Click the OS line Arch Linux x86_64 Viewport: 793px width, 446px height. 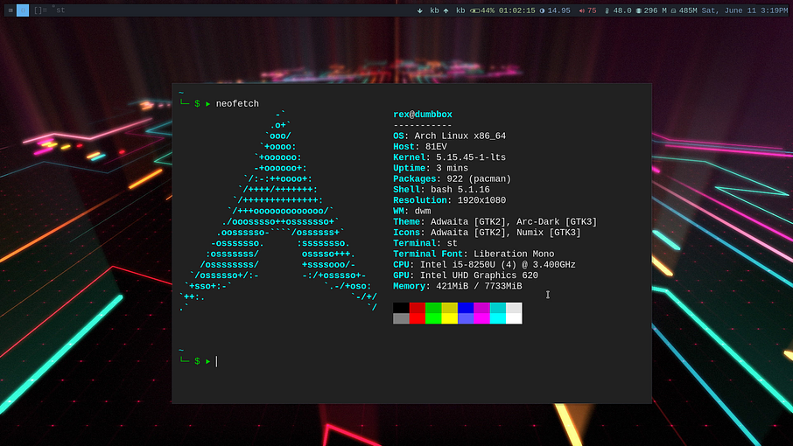(x=450, y=136)
